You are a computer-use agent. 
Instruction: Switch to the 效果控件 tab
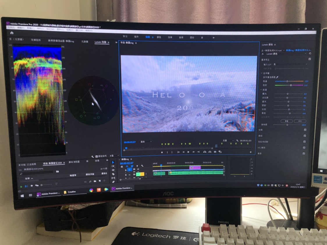[x=36, y=40]
